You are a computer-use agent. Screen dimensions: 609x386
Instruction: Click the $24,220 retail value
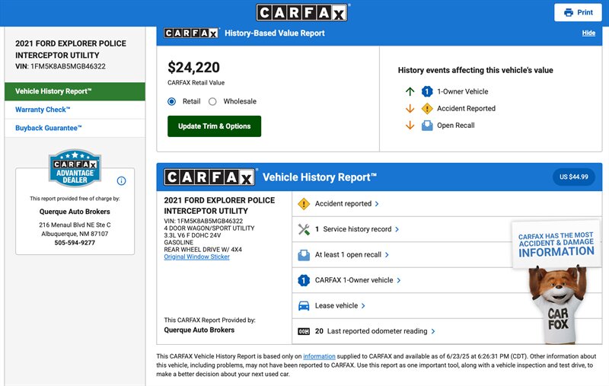[194, 68]
